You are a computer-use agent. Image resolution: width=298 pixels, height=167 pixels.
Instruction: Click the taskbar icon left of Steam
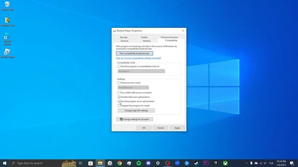[187, 163]
